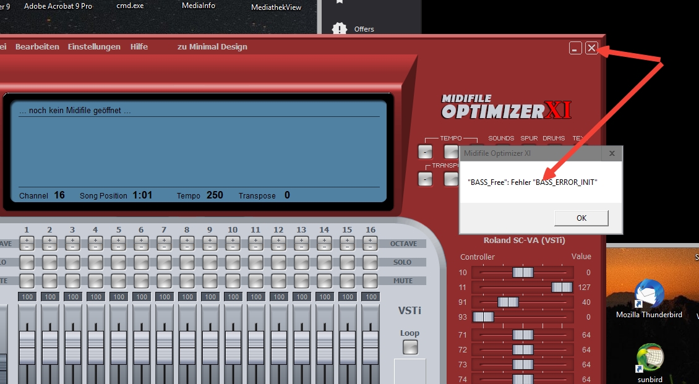Minimize the Midifile Optimizer window
Screen dimensions: 699x384
click(575, 48)
